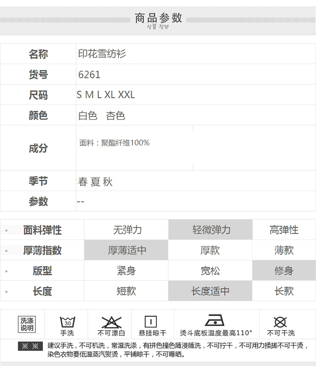Select the 短款 option cell
Screen dimensions: 316x366
(126, 291)
